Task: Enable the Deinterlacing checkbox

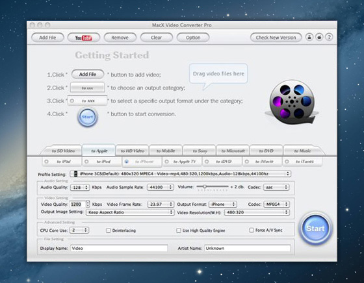Action: click(108, 230)
